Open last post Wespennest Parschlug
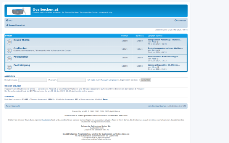This screenshot has height=143, width=229. click(164, 40)
